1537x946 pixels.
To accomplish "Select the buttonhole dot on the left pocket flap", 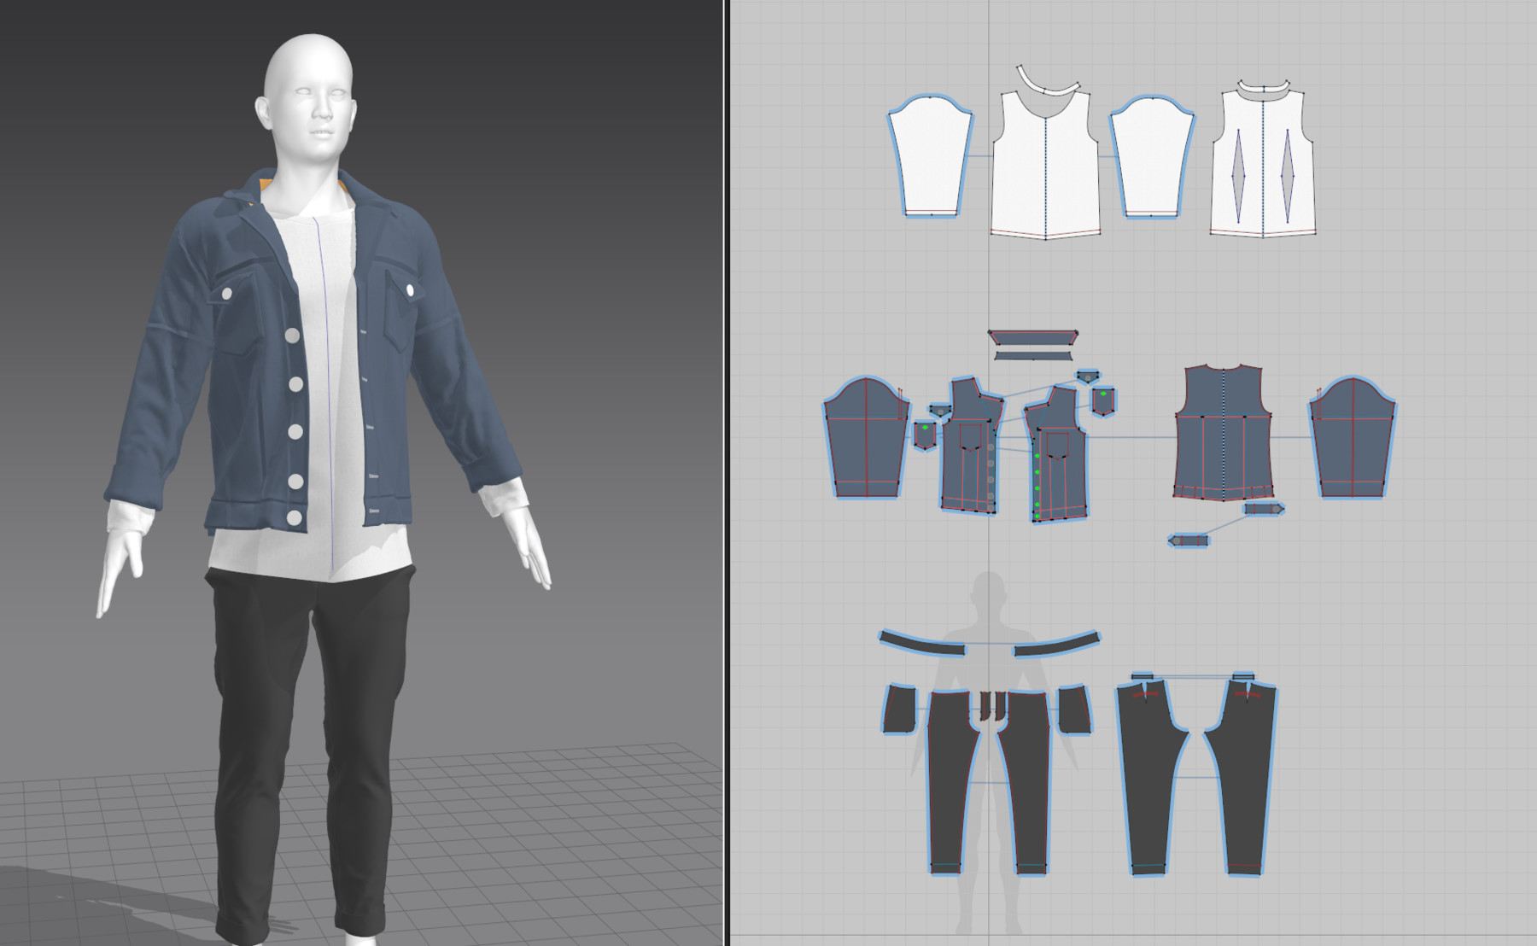I will pyautogui.click(x=925, y=427).
